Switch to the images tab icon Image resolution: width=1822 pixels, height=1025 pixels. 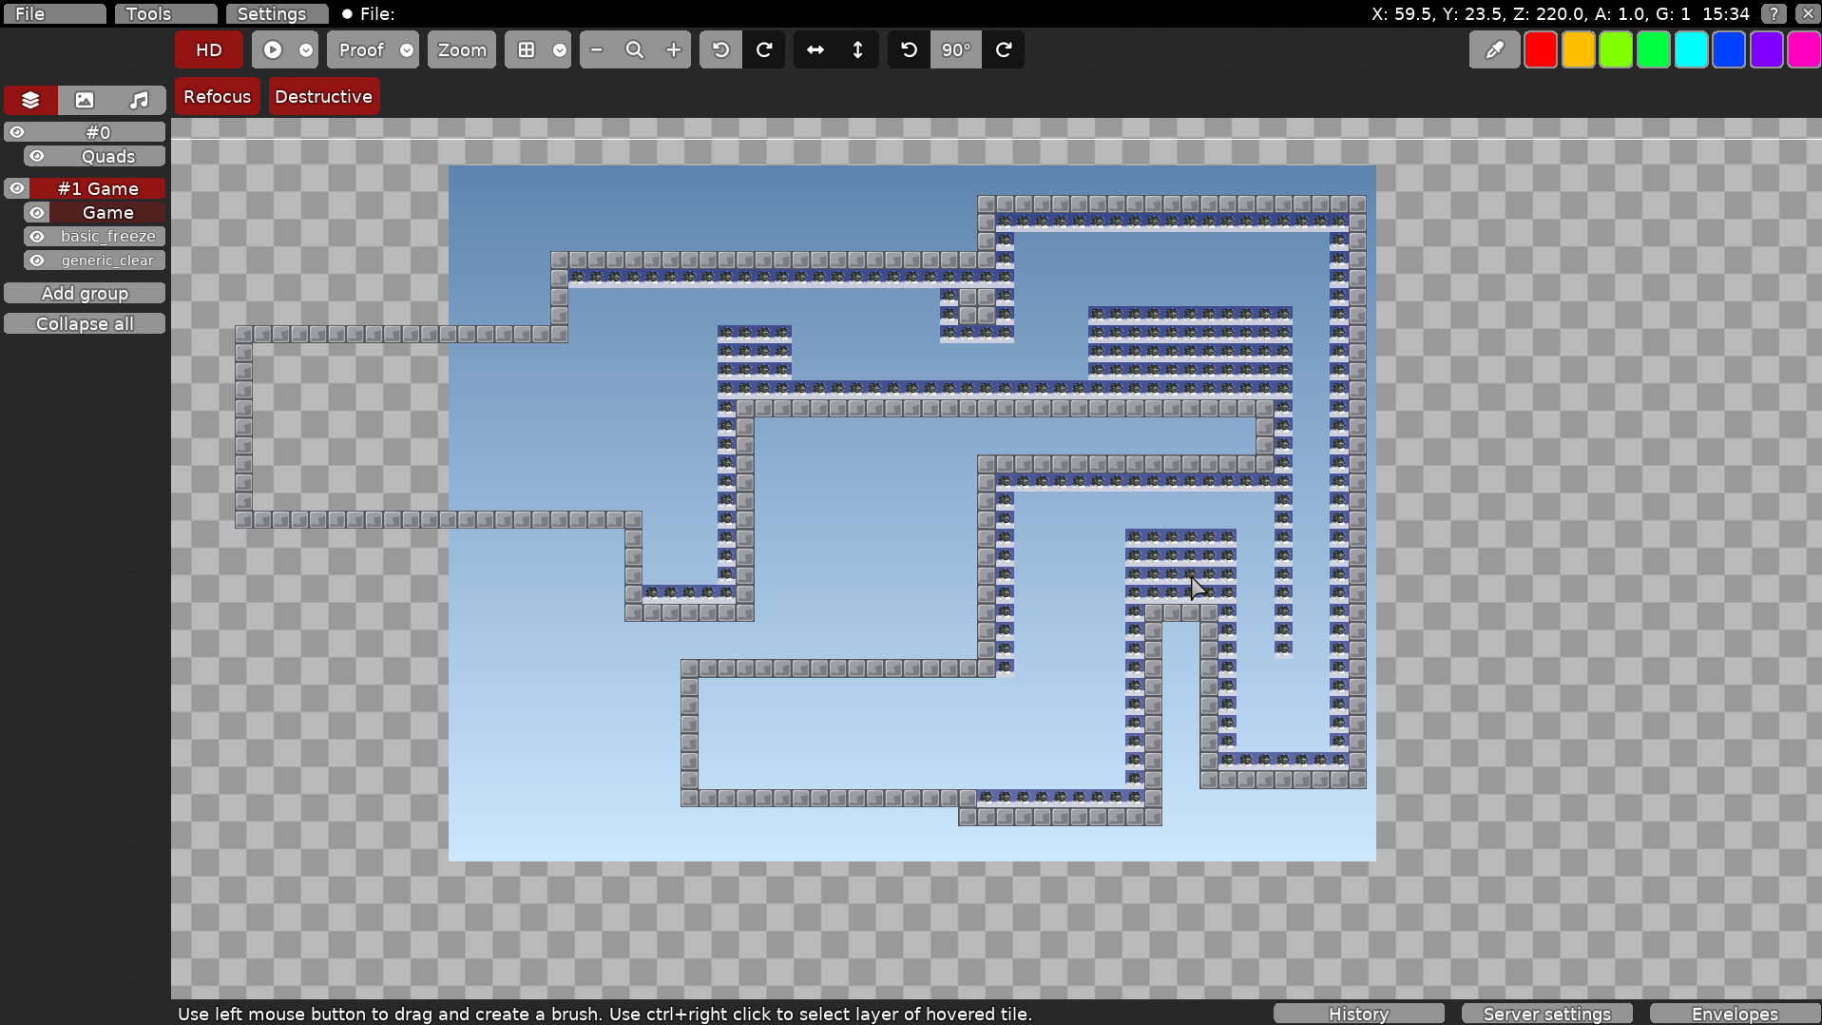(x=85, y=100)
